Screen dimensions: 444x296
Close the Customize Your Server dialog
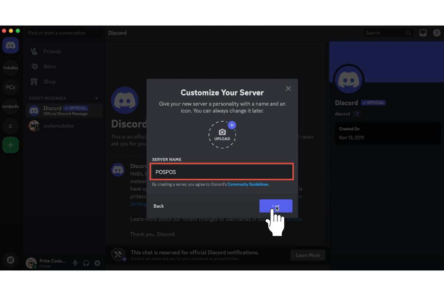coord(288,88)
